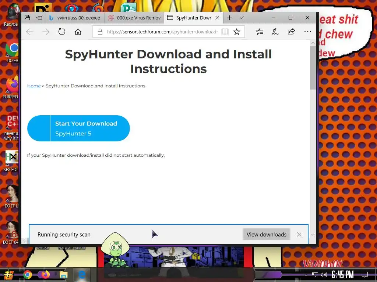377x282 pixels.
Task: Click the set tabs aside icon
Action: (39, 18)
